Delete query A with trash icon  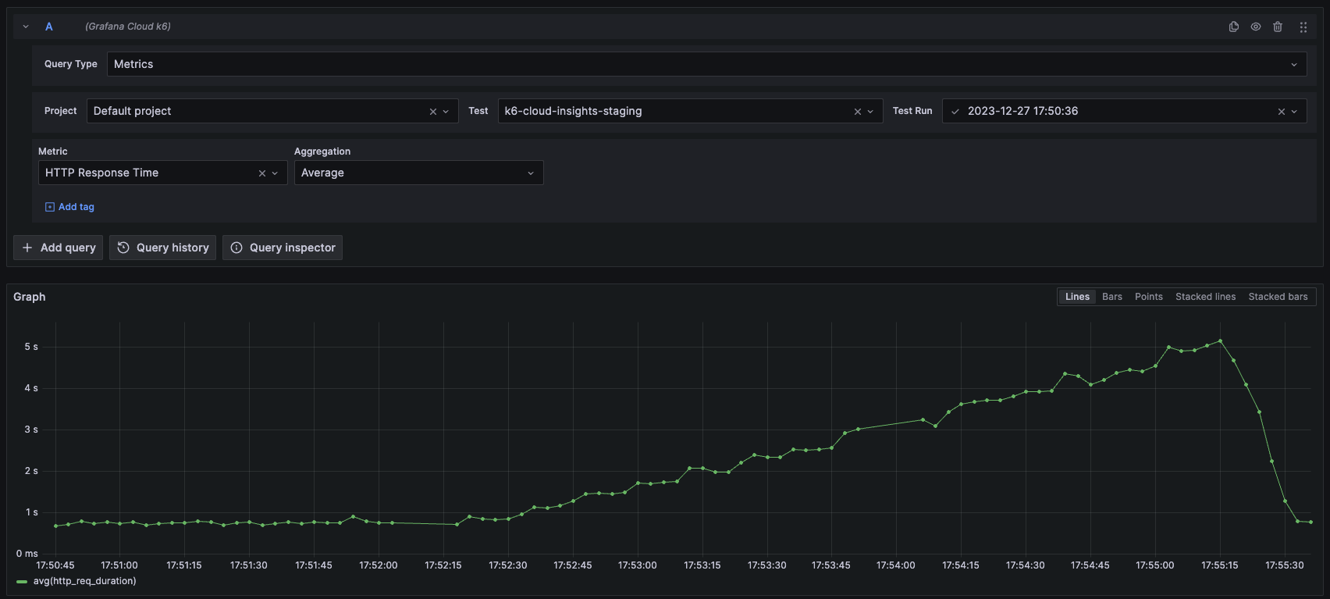coord(1278,27)
